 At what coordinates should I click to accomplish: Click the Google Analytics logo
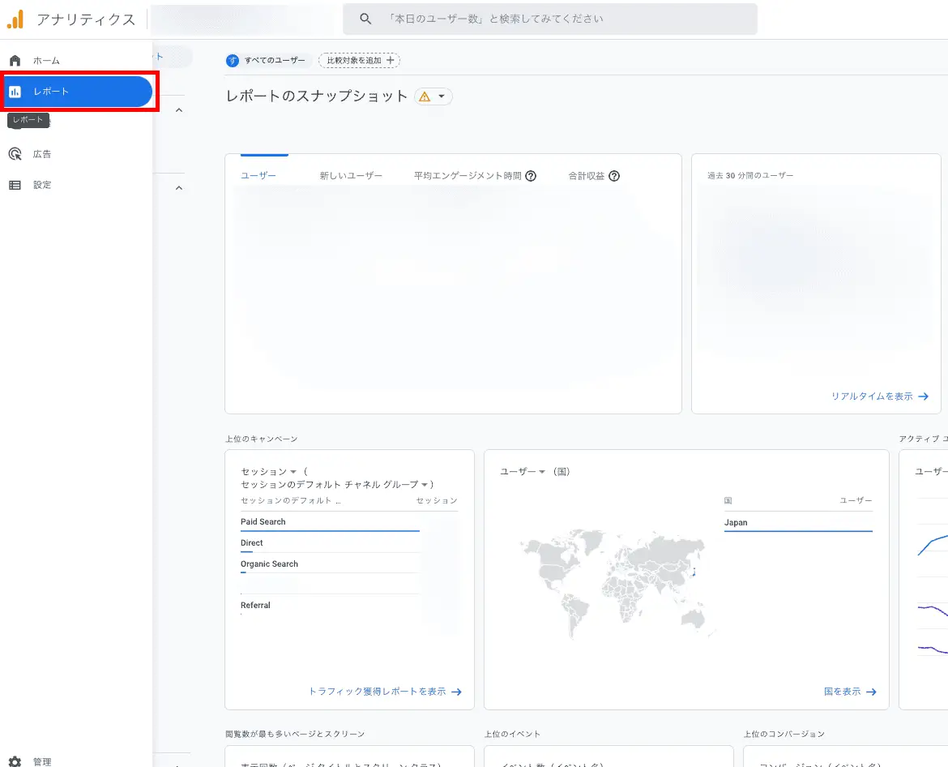pos(15,18)
